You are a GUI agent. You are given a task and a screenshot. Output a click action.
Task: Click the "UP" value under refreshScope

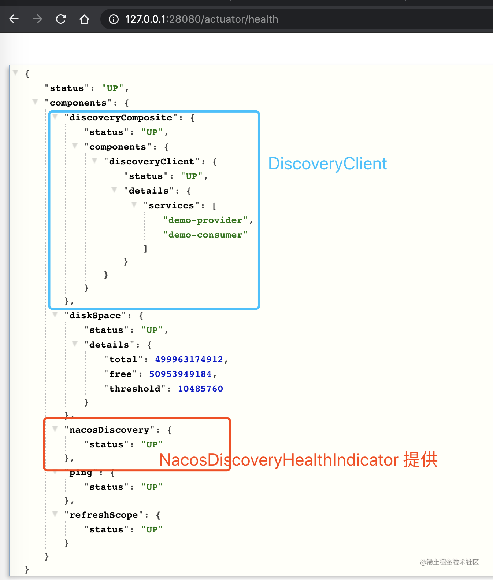[x=152, y=530]
